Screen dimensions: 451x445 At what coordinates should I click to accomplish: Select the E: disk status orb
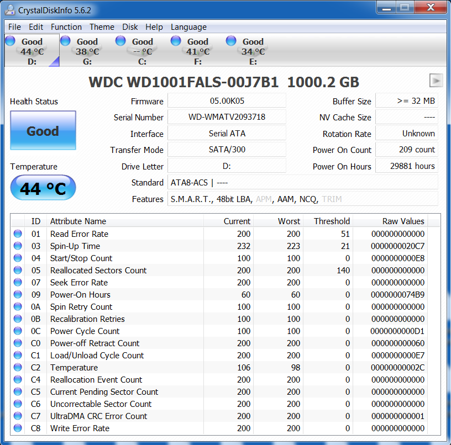(x=231, y=40)
